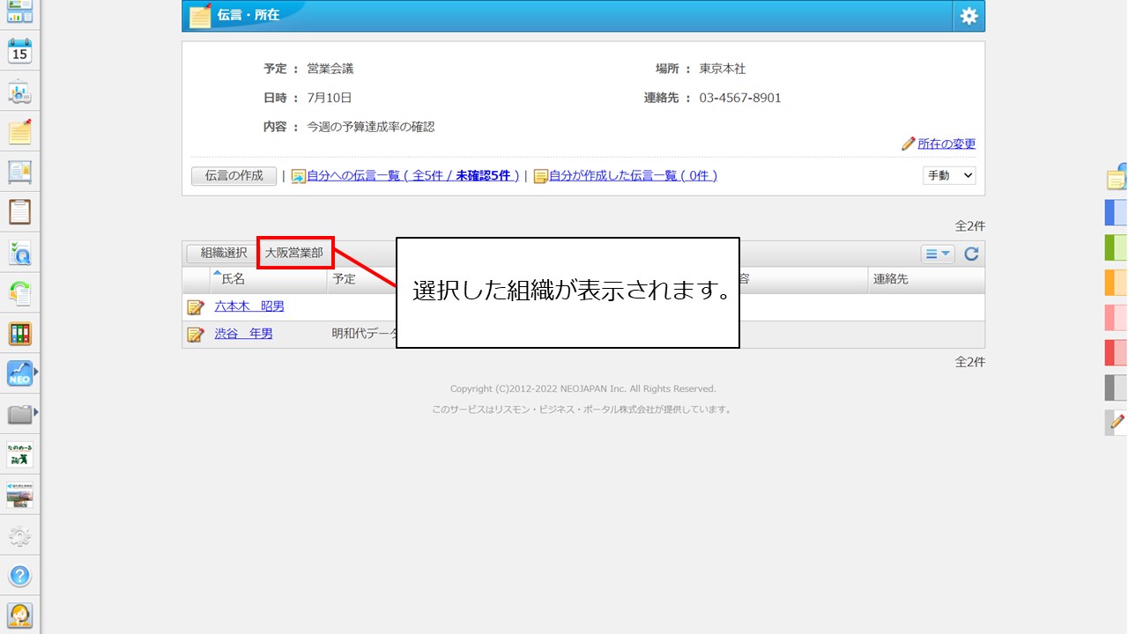This screenshot has width=1128, height=634.
Task: Open the 手動 refresh mode dropdown
Action: pyautogui.click(x=949, y=175)
